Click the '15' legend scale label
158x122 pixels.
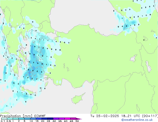(x=37, y=121)
